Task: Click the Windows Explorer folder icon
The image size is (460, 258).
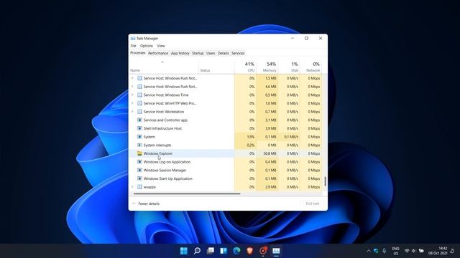Action: 139,153
